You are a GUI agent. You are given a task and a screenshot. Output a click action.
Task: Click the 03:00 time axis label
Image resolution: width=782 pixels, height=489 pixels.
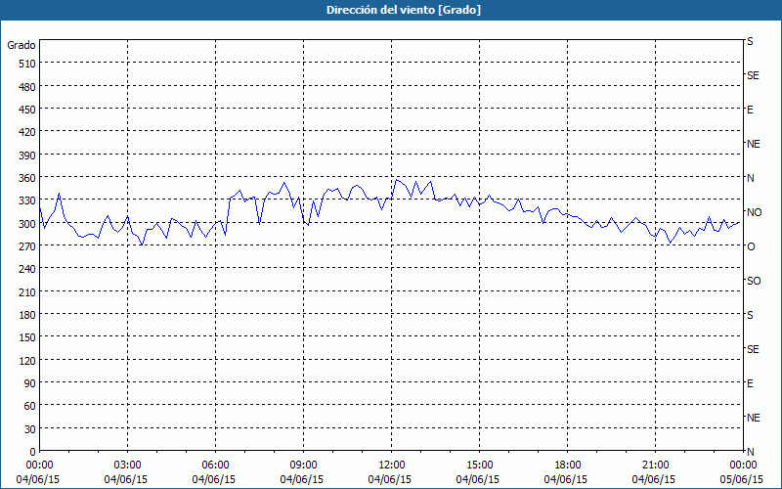127,466
